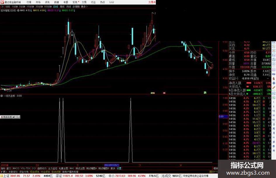Click the 日 period shortcut in right sidebar

[x=274, y=125]
